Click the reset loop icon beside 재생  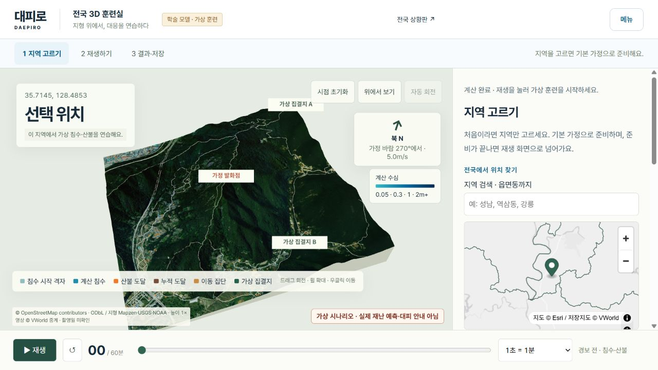[72, 350]
